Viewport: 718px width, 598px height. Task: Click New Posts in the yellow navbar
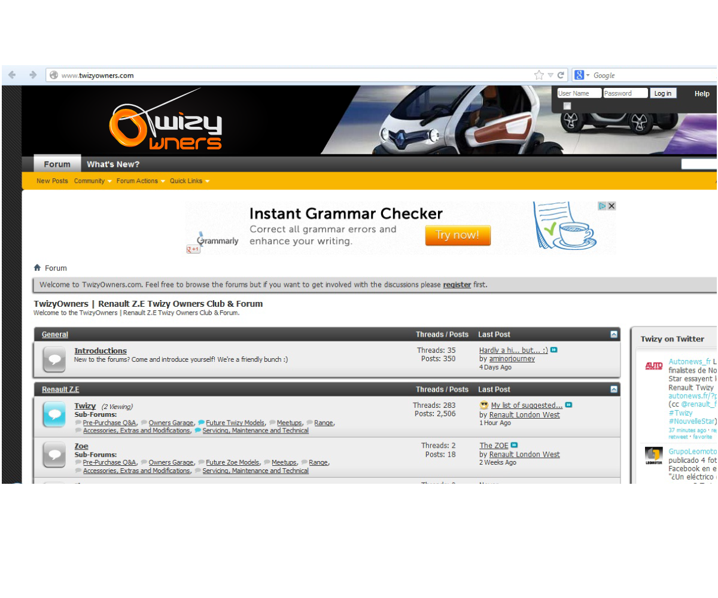click(x=52, y=181)
